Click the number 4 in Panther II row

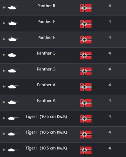coord(109,6)
